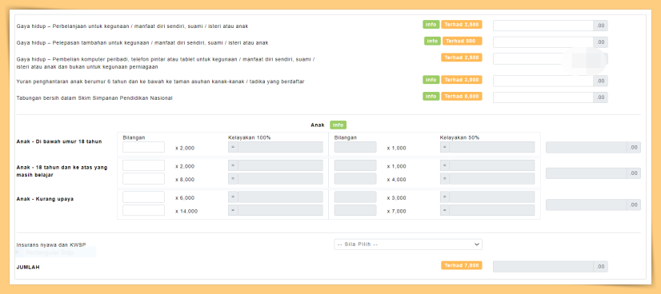Open Insurans nyawa dan KWSP Sila Pilih dropdown
The width and height of the screenshot is (661, 294).
click(x=408, y=244)
